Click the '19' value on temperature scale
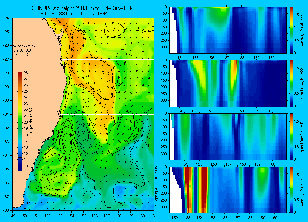Viewport: 308px width, 222px height. [26, 129]
